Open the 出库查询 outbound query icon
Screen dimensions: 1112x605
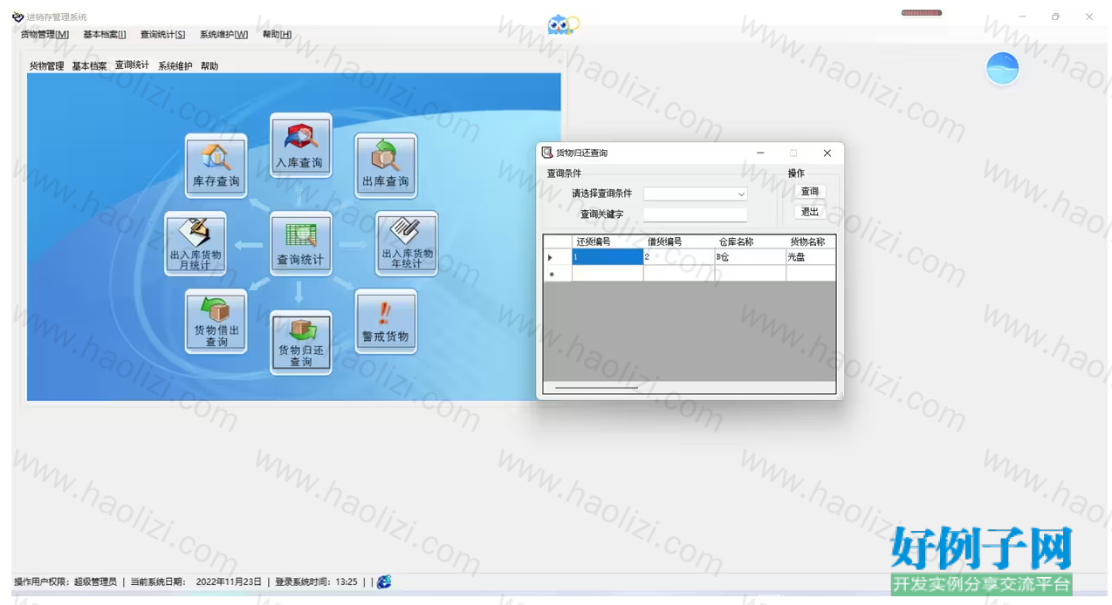point(385,165)
